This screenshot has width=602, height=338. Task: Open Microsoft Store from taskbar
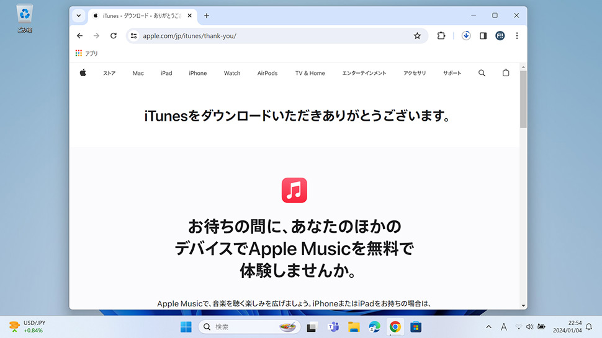pos(416,327)
